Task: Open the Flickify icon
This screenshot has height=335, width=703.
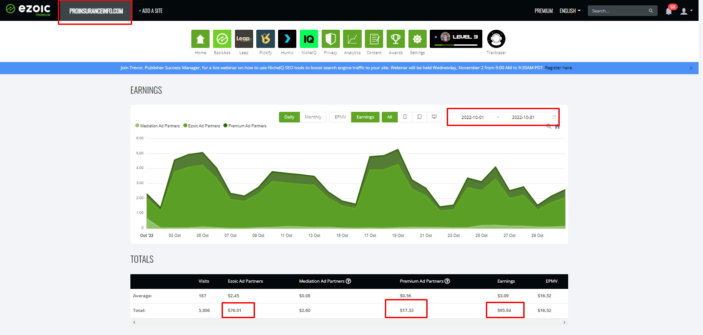Action: (x=266, y=39)
